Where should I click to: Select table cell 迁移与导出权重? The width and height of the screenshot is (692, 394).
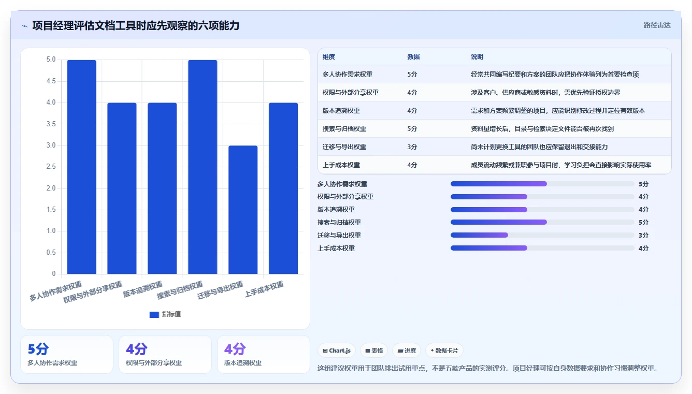[344, 147]
